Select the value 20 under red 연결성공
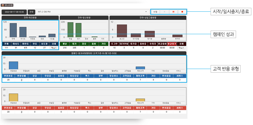Image resolution: width=253 pixels, height=125 pixels. pyautogui.click(x=8, y=112)
